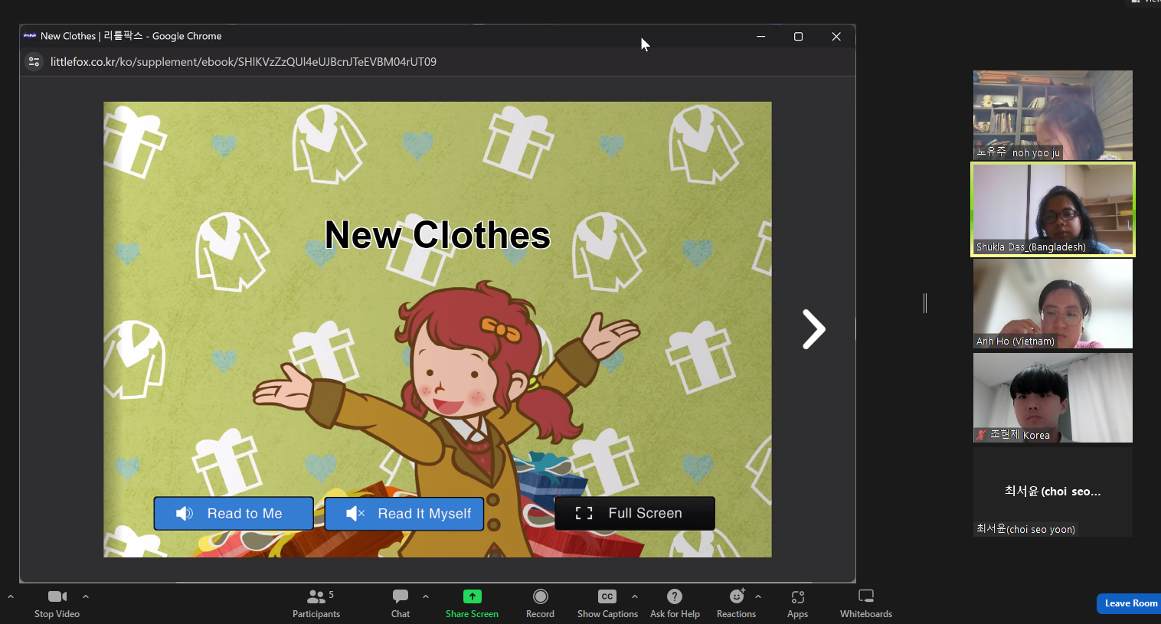The width and height of the screenshot is (1161, 624).
Task: Go to next page with right arrow
Action: click(813, 329)
